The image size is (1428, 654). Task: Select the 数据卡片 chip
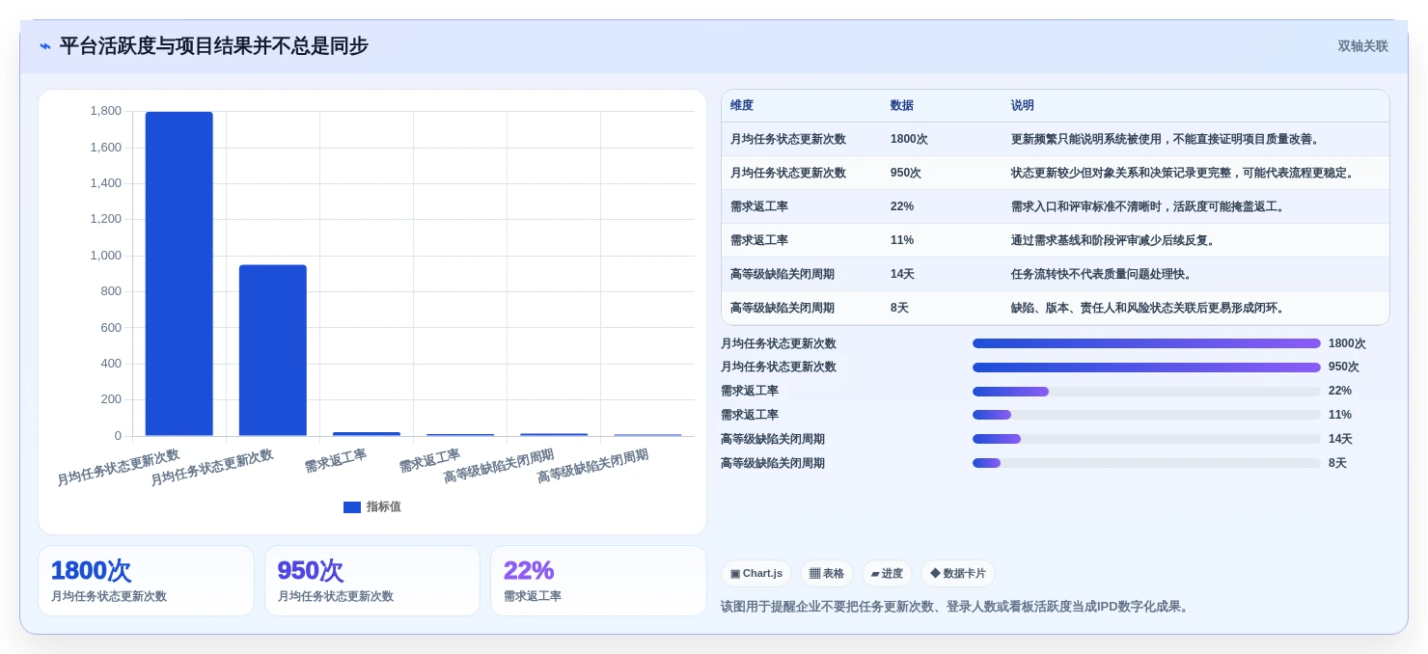click(x=957, y=574)
